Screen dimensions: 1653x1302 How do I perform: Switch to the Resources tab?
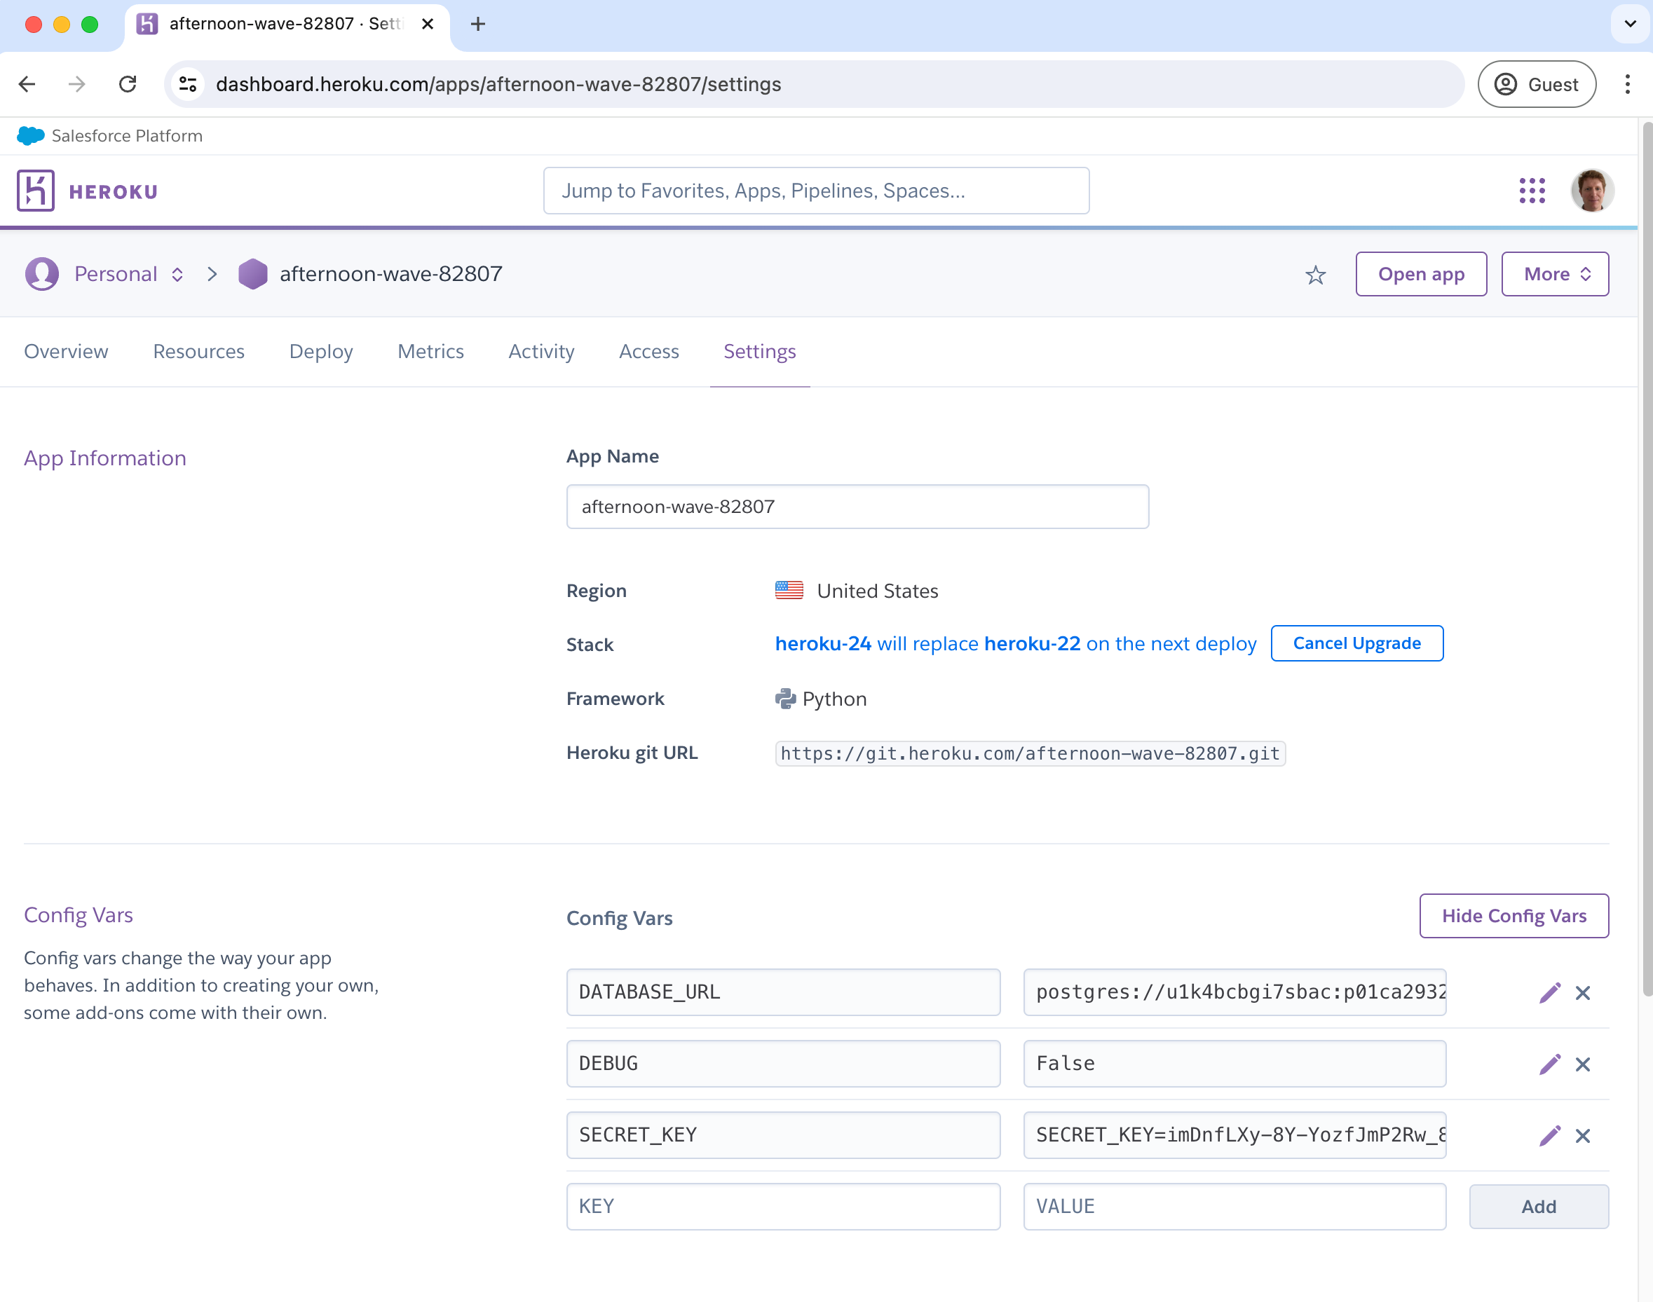click(x=199, y=351)
